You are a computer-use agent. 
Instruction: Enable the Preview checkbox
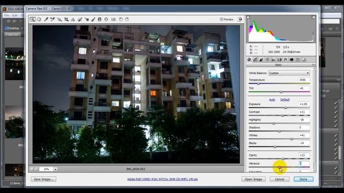221,19
